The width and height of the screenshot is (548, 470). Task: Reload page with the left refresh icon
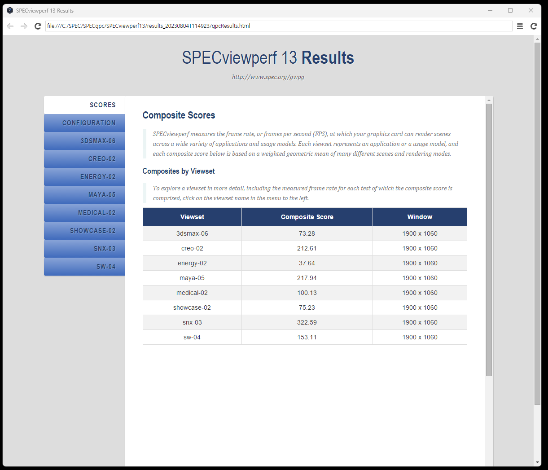(38, 26)
